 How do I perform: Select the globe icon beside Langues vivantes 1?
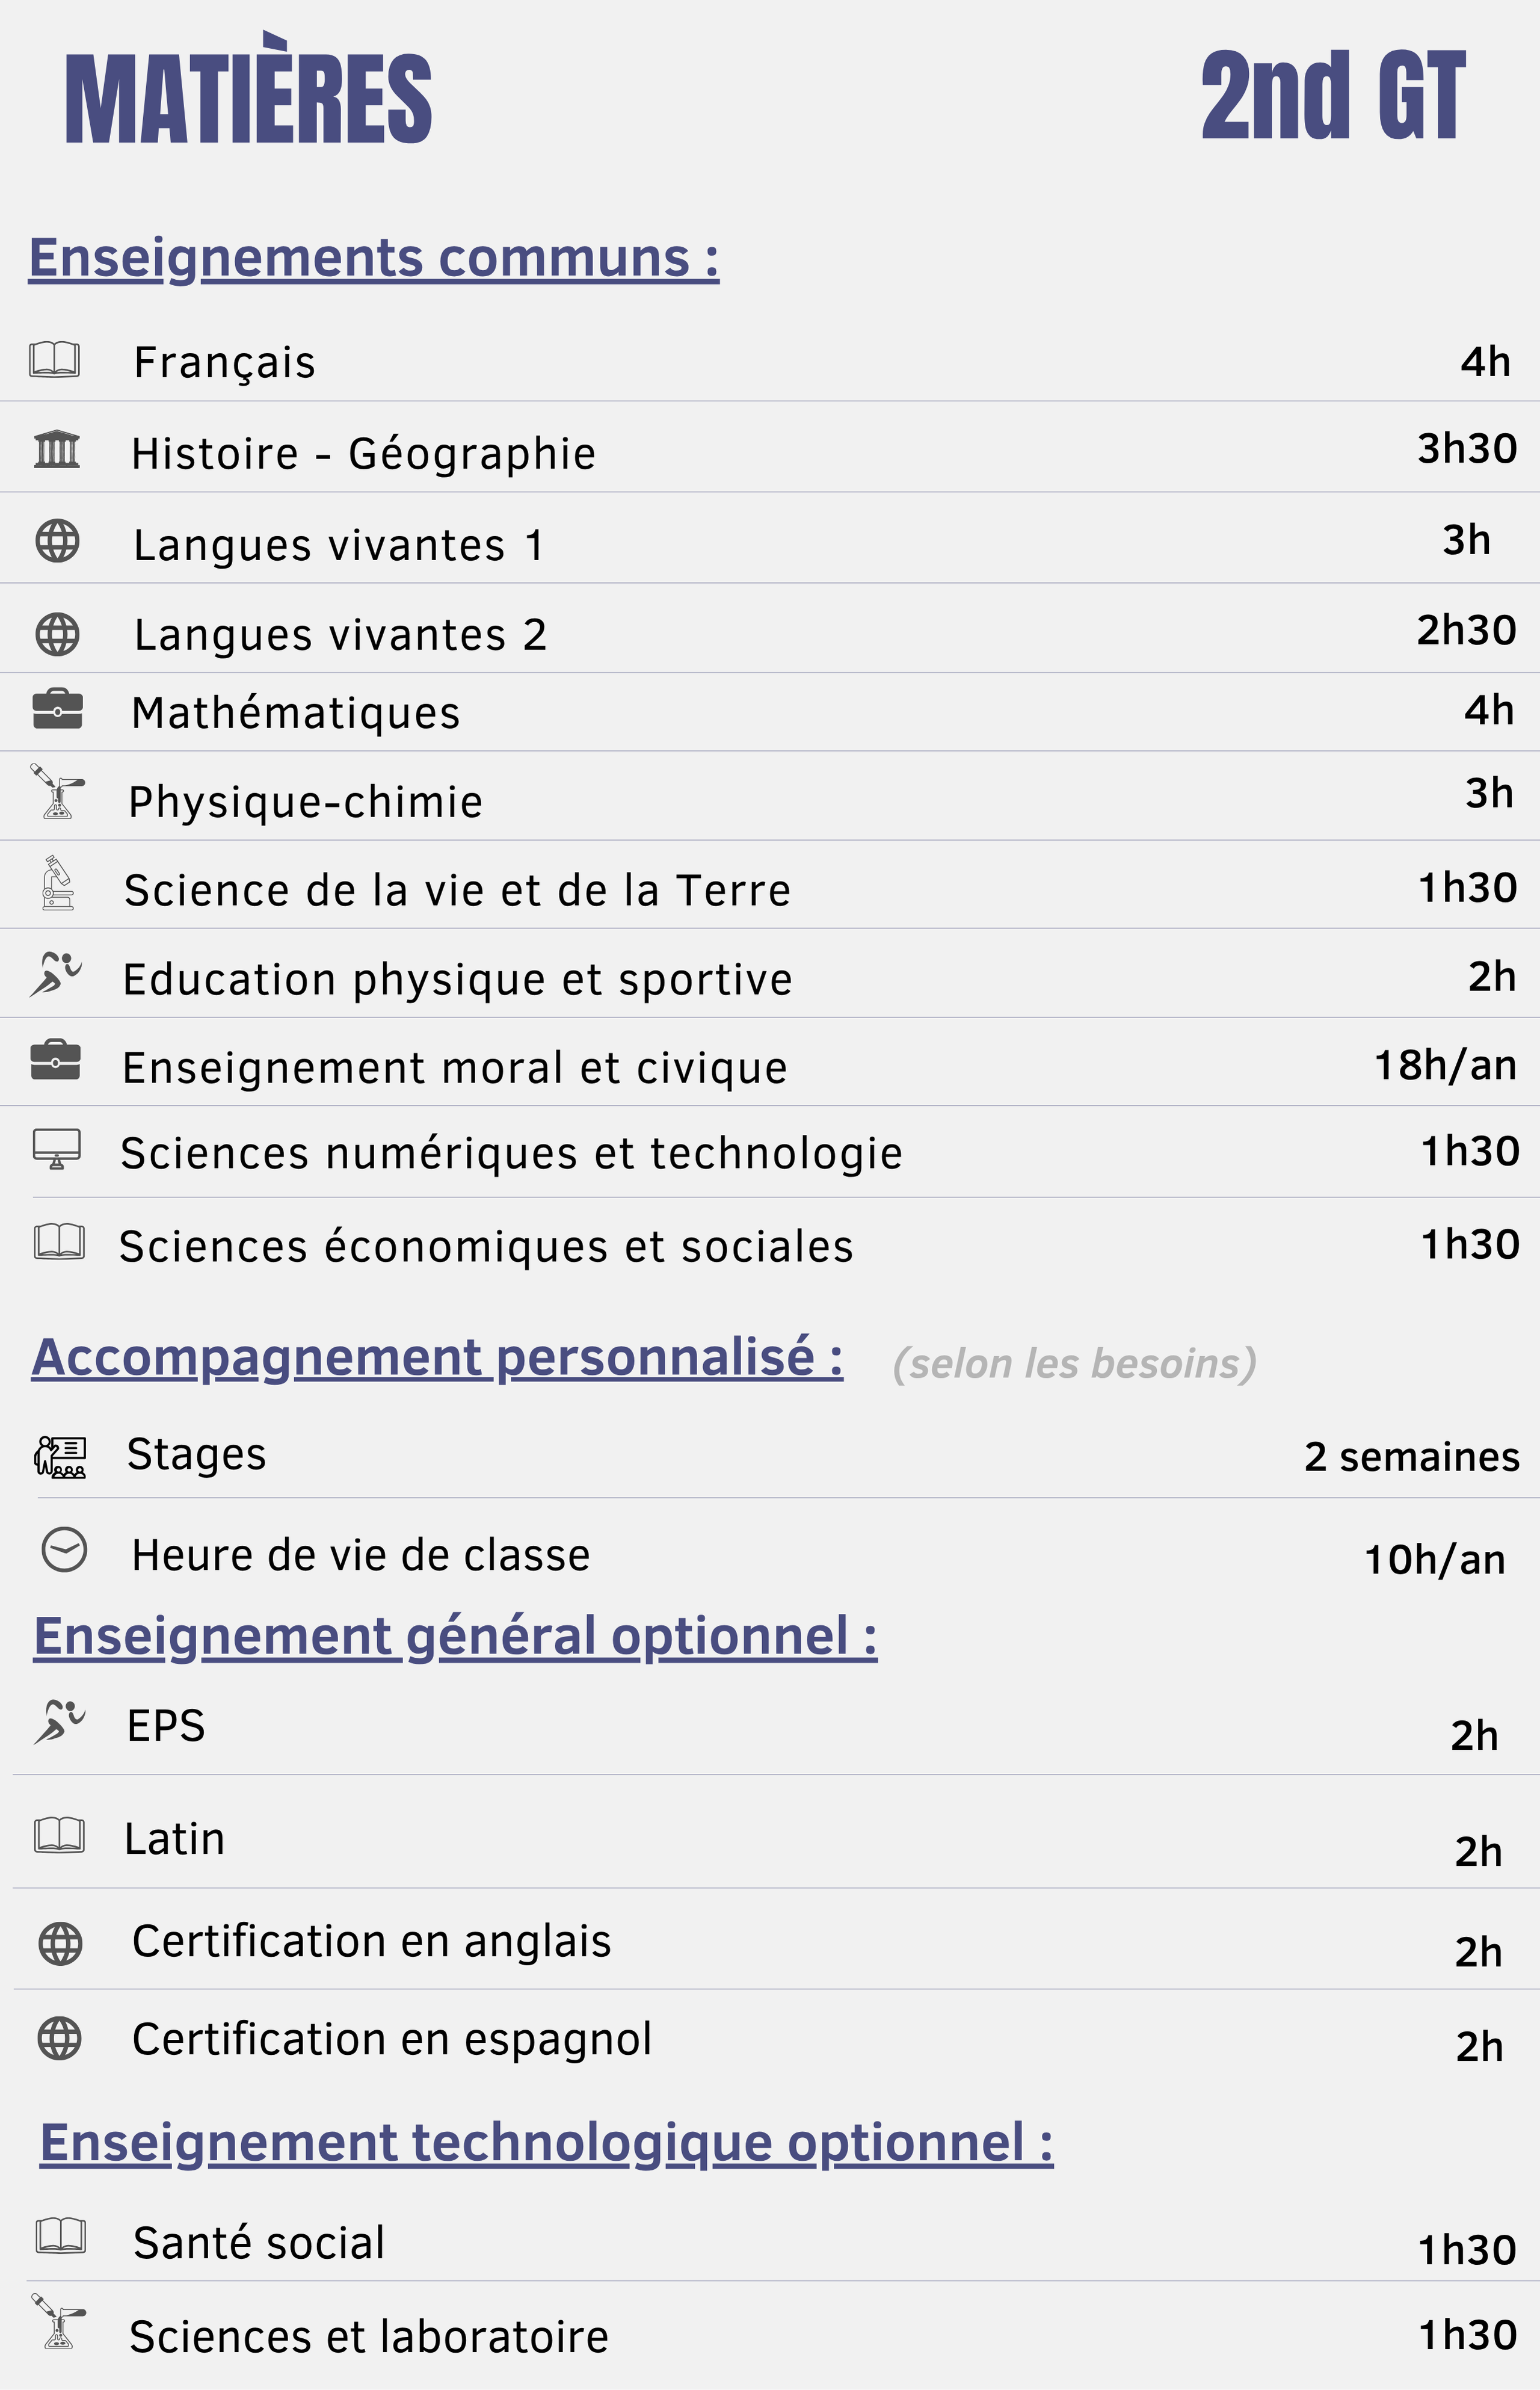pos(57,541)
